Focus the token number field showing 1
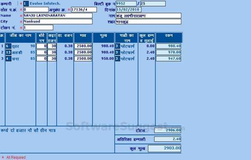The image size is (251, 160). 38,27
